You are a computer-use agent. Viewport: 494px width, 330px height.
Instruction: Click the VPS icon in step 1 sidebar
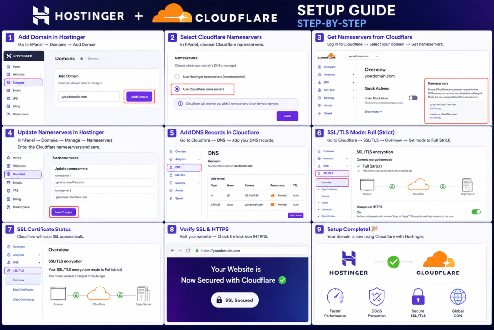[x=8, y=99]
